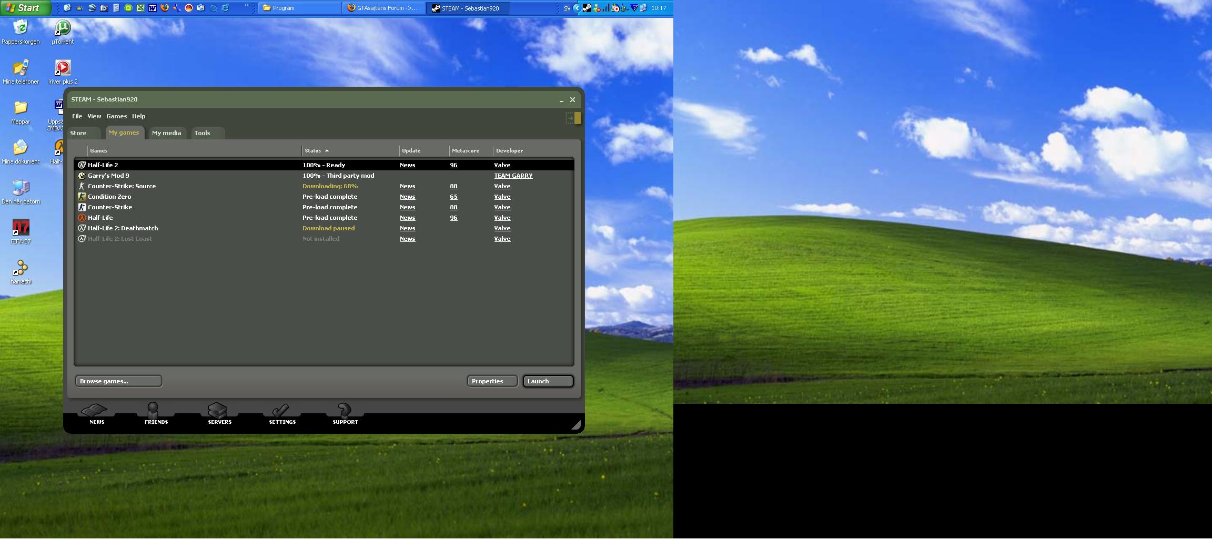This screenshot has width=1212, height=540.
Task: Open the Valve link for Counter-Strike: Source
Action: coord(502,186)
